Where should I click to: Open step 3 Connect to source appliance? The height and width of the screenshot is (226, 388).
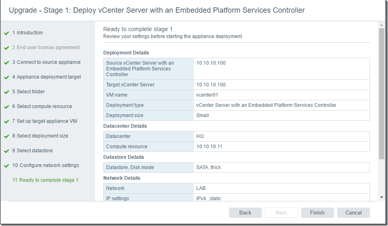[x=46, y=62]
